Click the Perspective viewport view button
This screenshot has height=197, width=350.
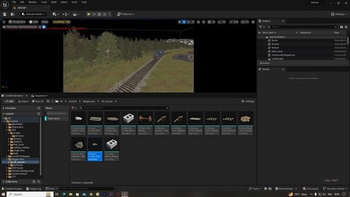pos(17,22)
